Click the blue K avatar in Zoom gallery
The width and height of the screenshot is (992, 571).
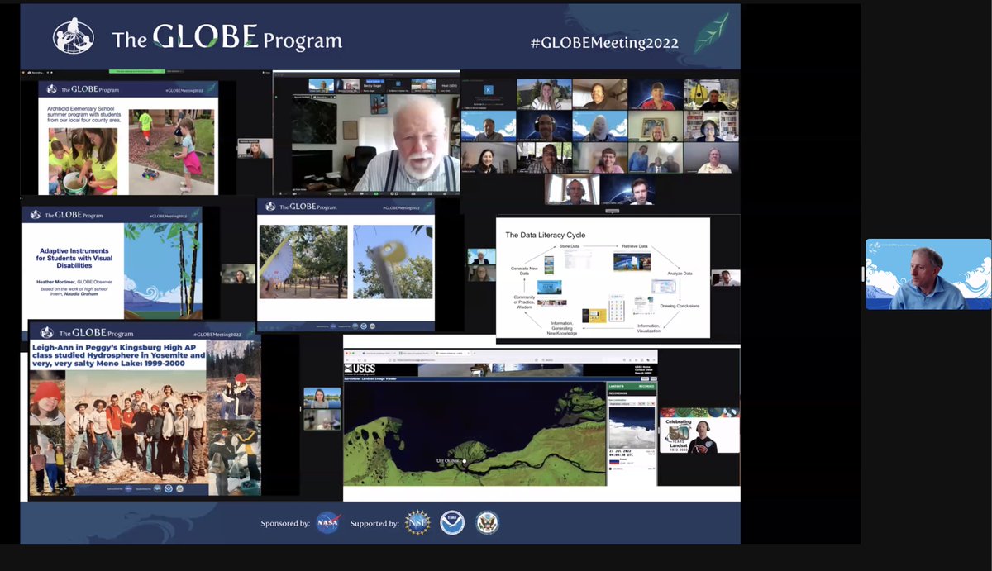click(x=488, y=89)
